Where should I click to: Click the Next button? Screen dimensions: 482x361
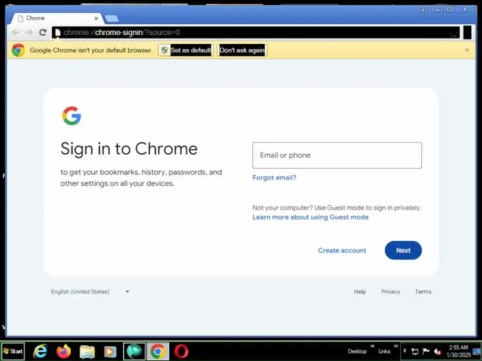point(403,250)
